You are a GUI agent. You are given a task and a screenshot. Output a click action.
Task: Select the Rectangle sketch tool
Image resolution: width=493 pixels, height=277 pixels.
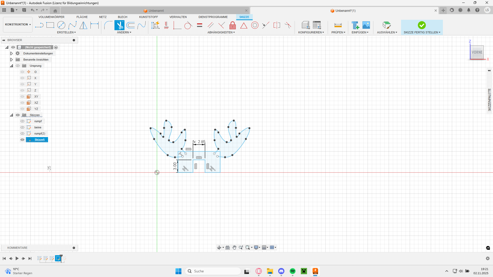coord(50,25)
